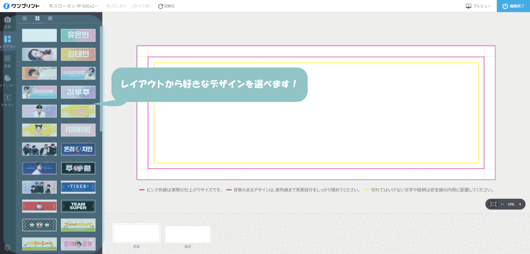Viewport: 530px width, 254px height.
Task: Open the ステッカー (Sticker) panel
Action: pyautogui.click(x=7, y=81)
